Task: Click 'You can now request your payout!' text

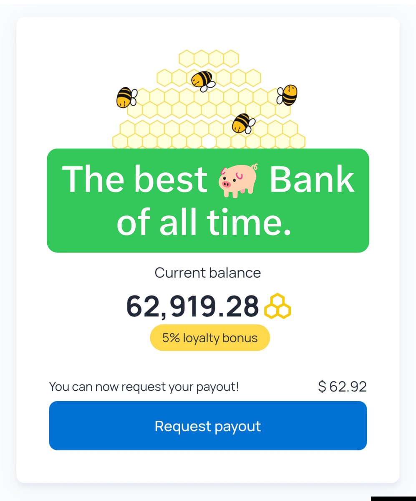Action: tap(144, 387)
